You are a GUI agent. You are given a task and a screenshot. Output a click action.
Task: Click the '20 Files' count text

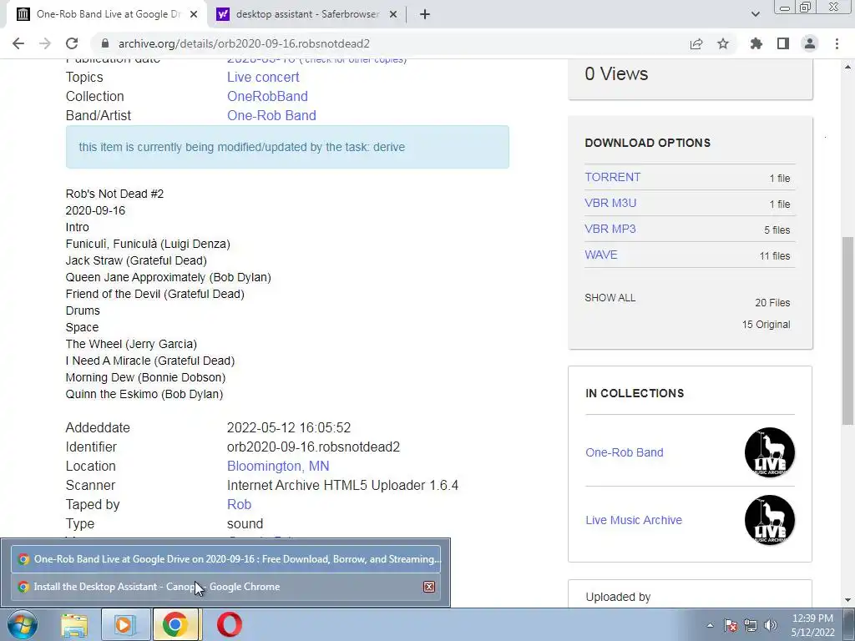pyautogui.click(x=772, y=302)
